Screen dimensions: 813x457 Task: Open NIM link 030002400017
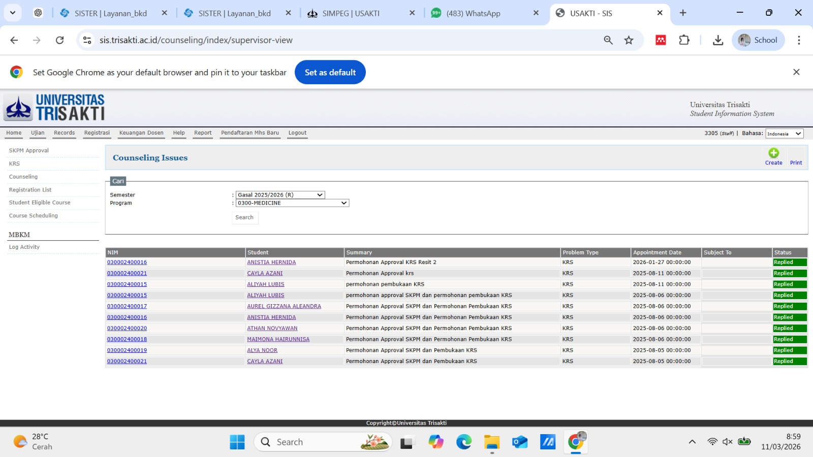click(x=127, y=307)
